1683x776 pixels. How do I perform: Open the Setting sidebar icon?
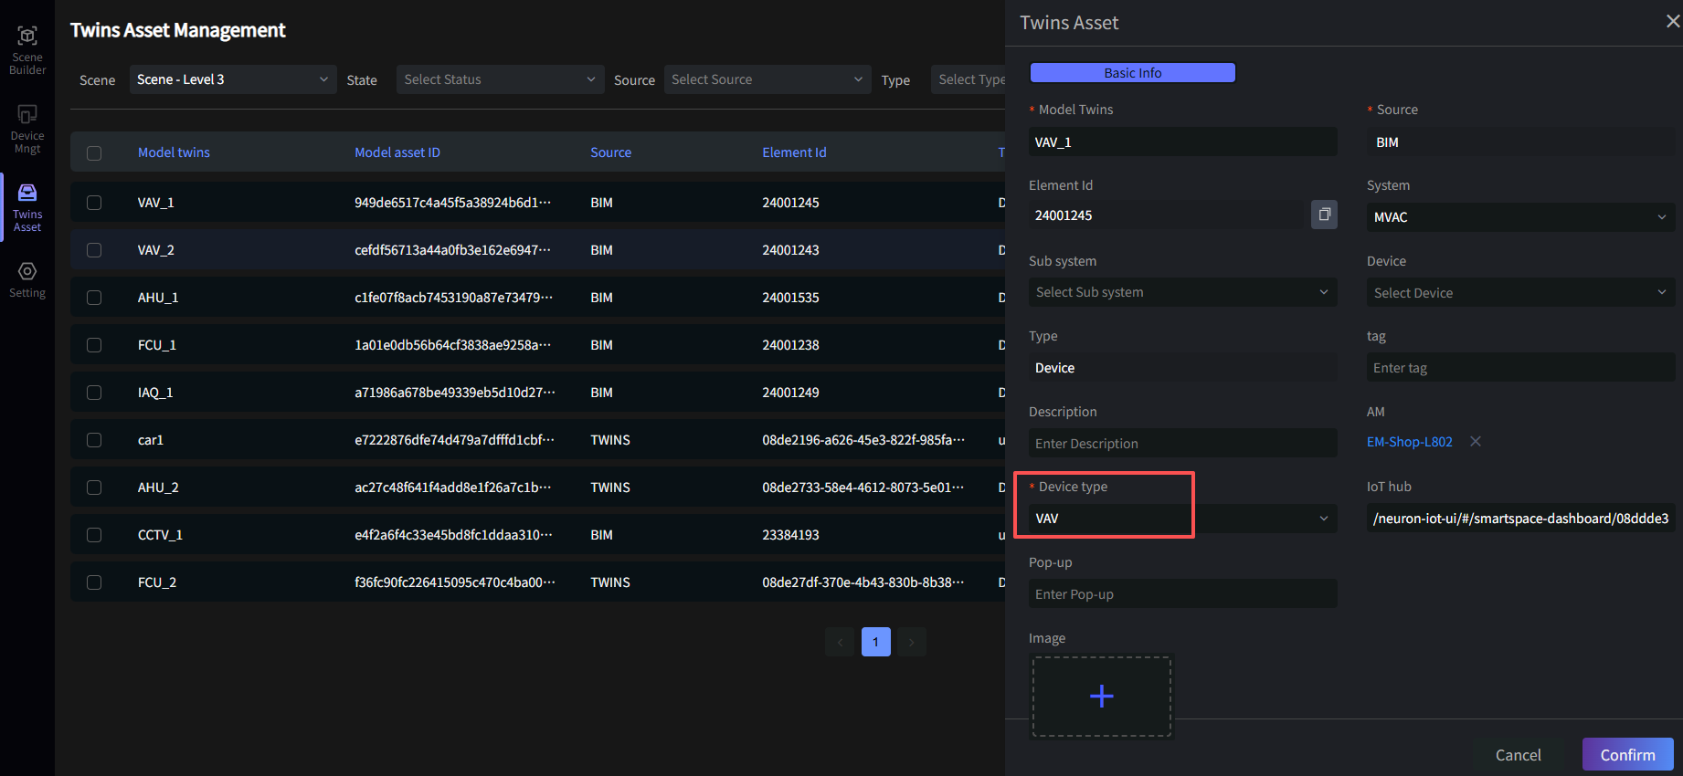[x=27, y=279]
